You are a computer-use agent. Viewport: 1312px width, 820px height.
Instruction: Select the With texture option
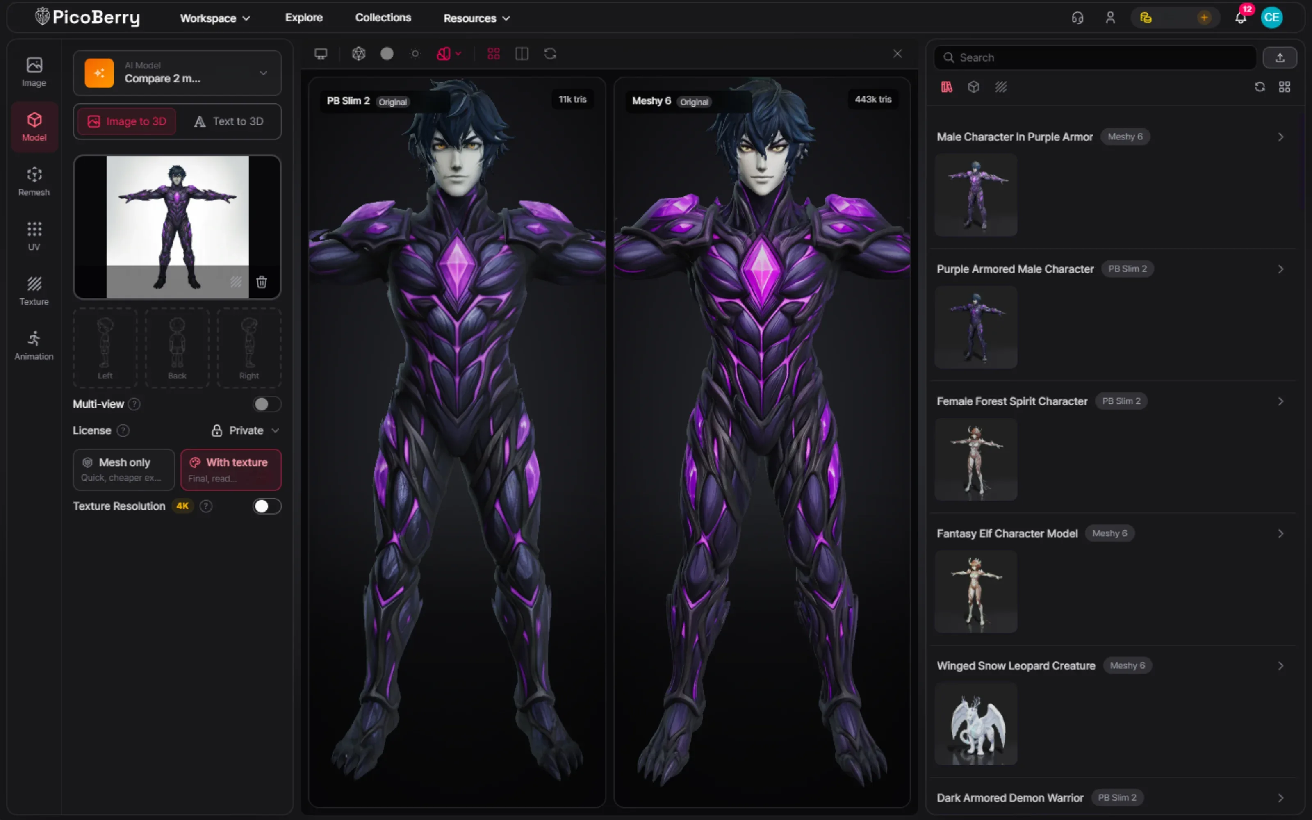(231, 469)
